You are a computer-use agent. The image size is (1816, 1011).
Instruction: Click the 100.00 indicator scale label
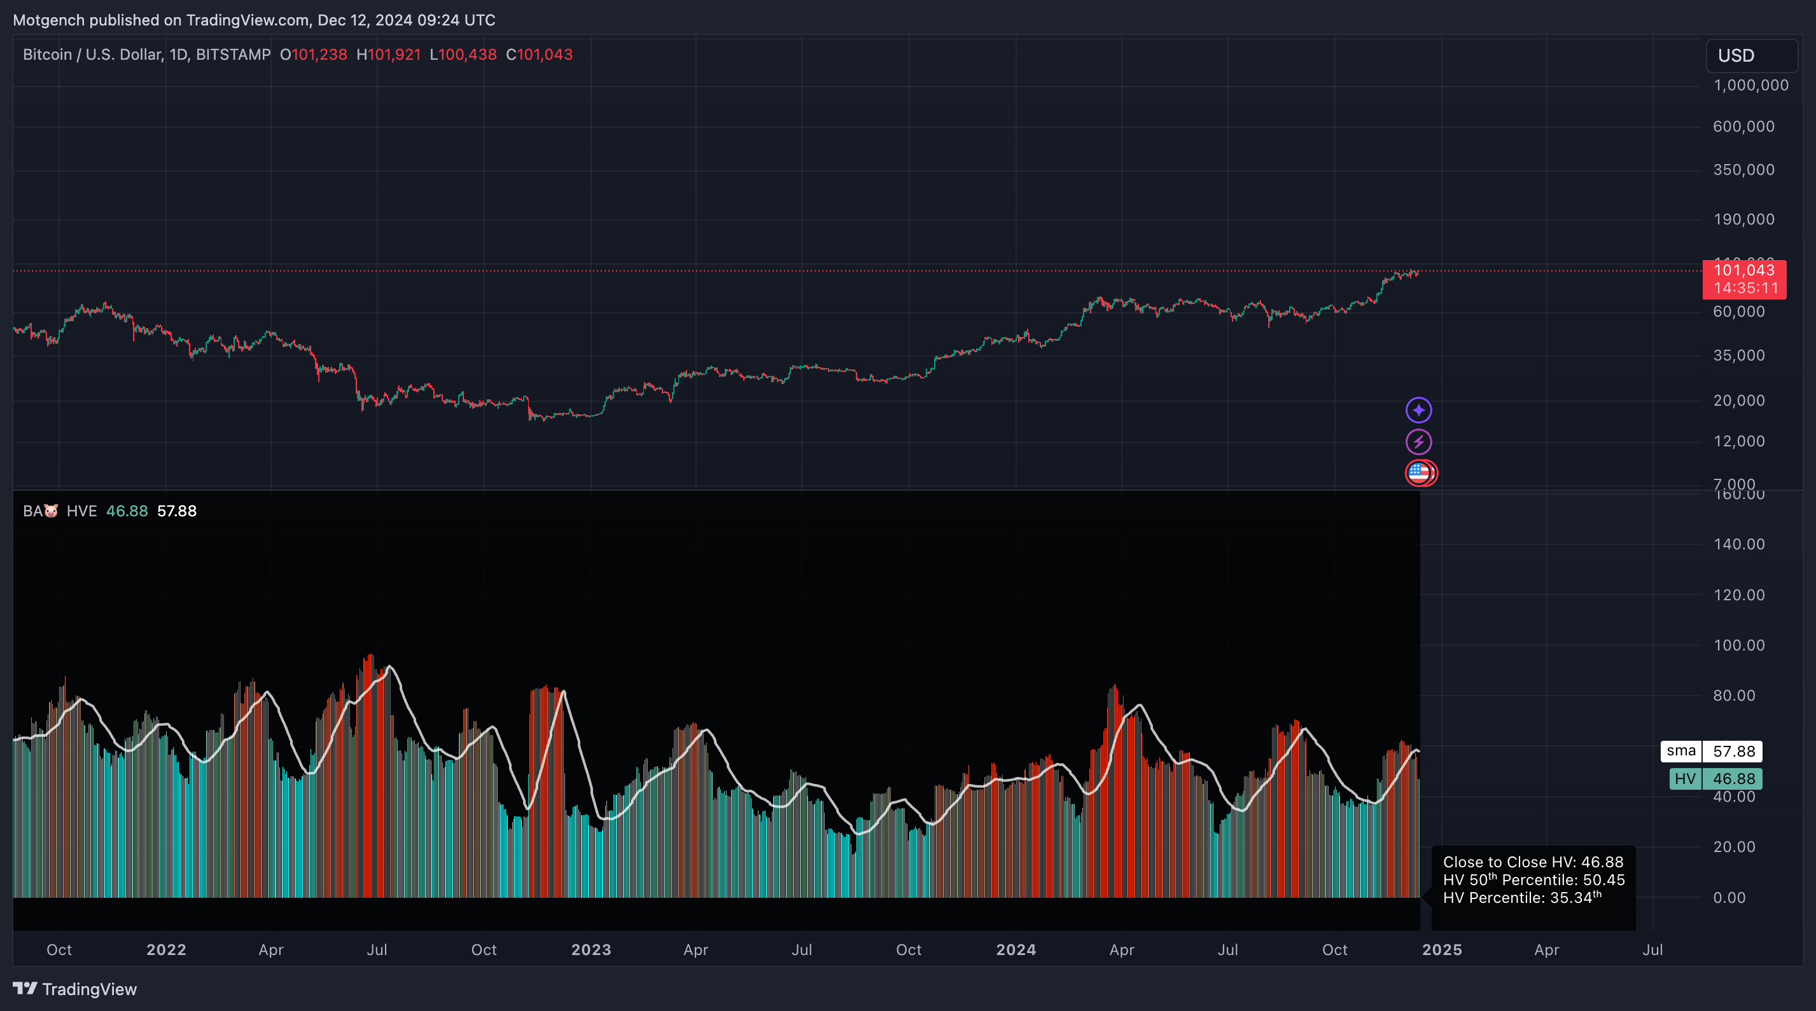pyautogui.click(x=1738, y=645)
